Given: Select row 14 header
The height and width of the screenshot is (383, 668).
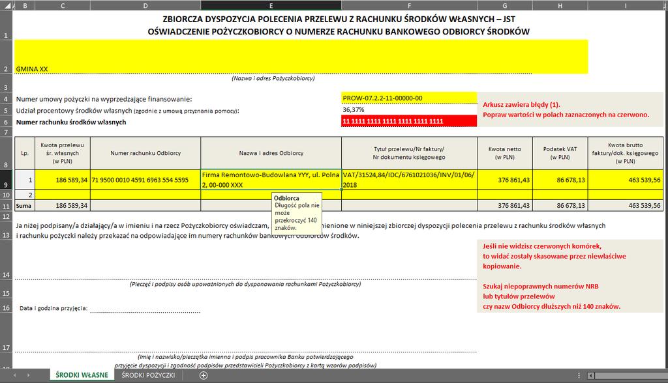Looking at the screenshot, I should (7, 260).
